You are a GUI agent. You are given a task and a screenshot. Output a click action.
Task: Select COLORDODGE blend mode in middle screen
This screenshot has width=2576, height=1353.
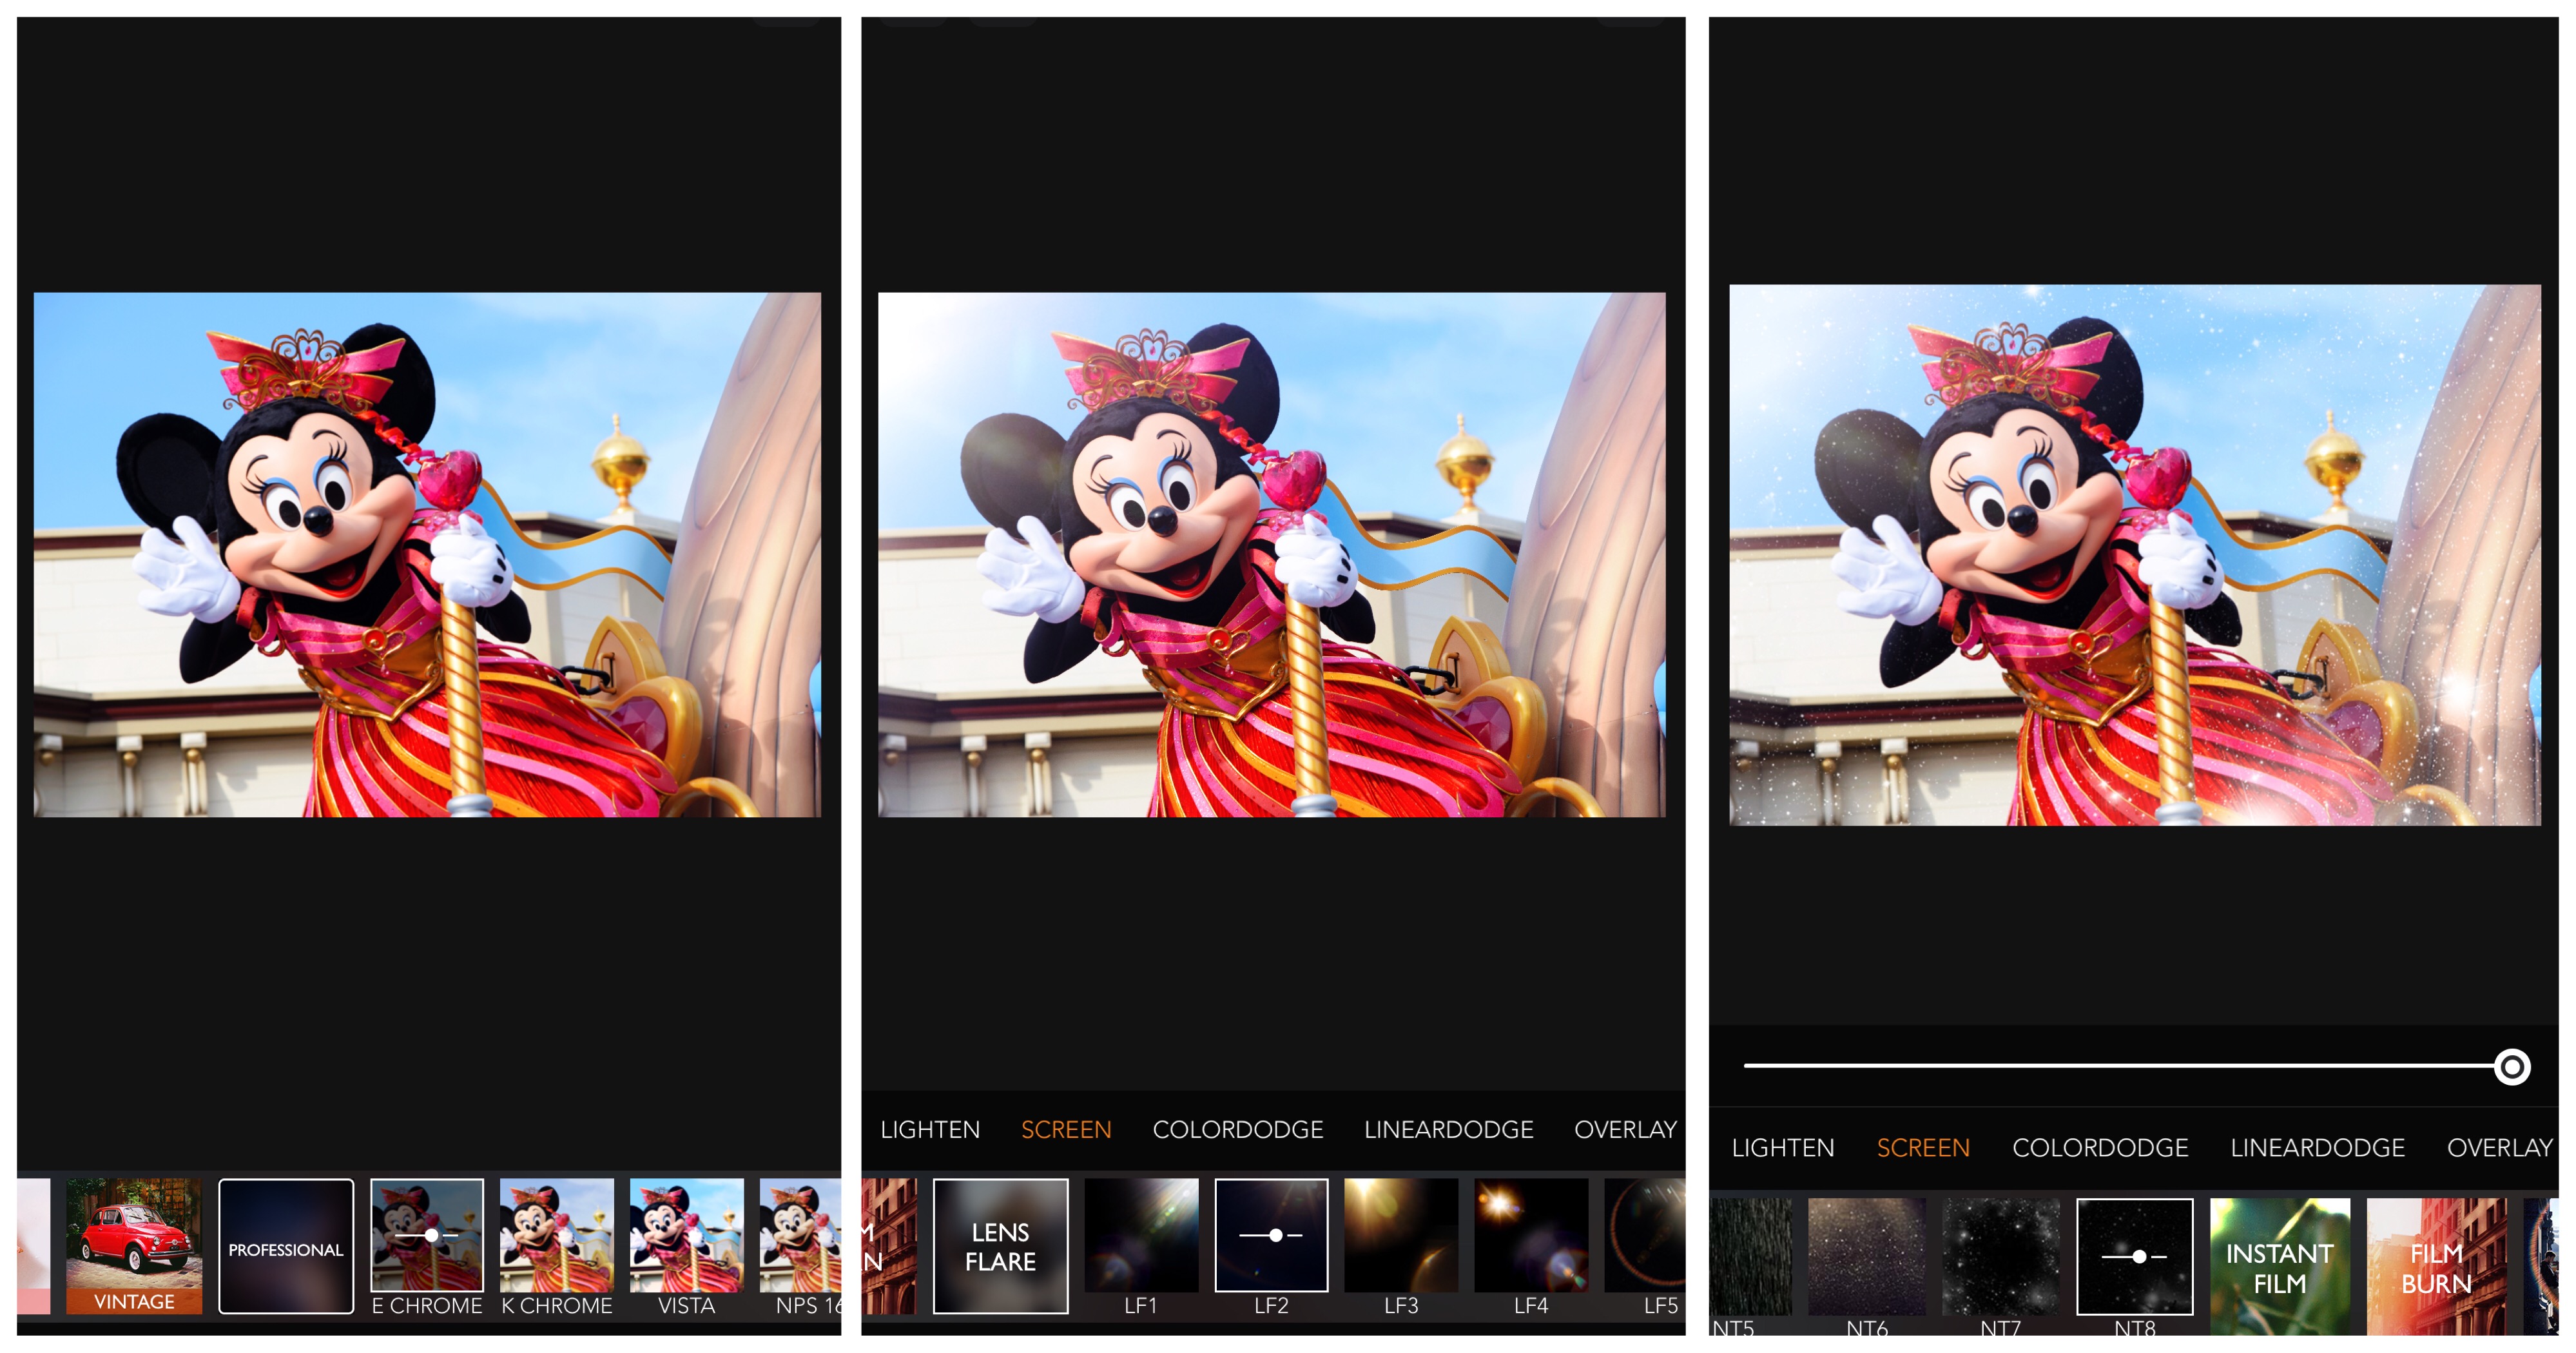tap(1238, 1129)
